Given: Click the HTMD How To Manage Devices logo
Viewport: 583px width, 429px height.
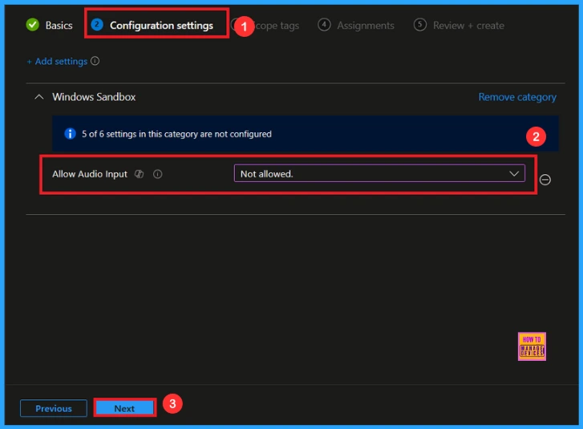Looking at the screenshot, I should (x=532, y=346).
